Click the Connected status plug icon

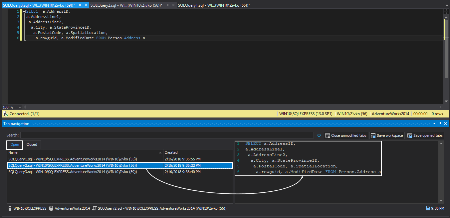click(x=5, y=114)
